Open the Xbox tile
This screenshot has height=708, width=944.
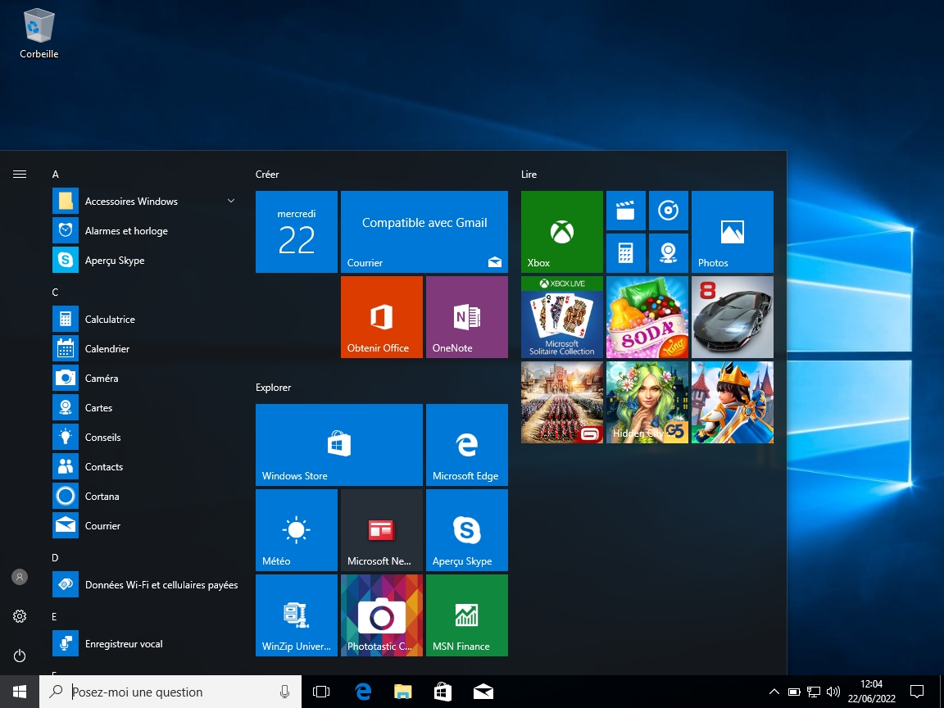(x=561, y=232)
